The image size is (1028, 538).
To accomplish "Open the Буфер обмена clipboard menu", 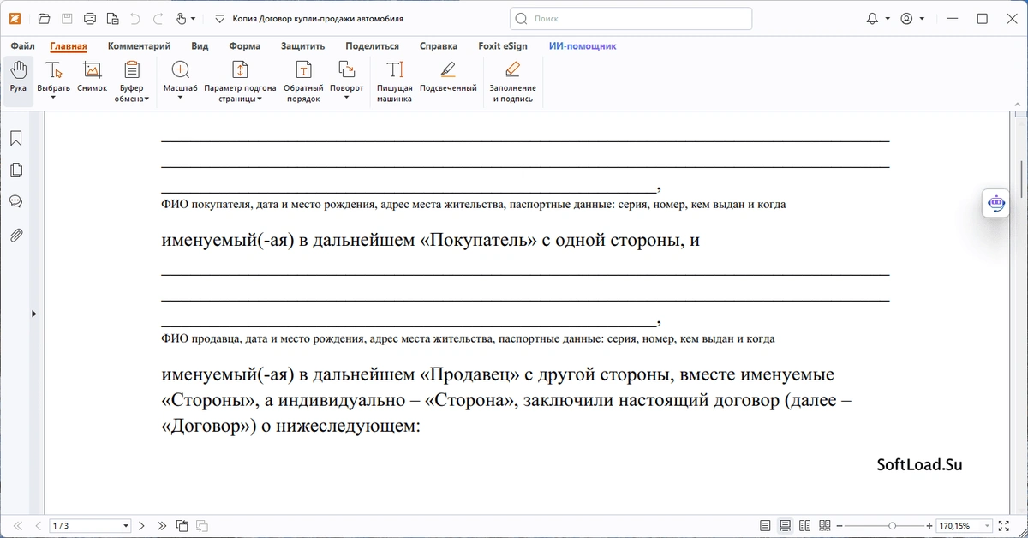I will (132, 81).
